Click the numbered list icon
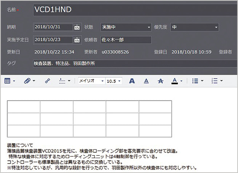This screenshot has height=173, width=238. pyautogui.click(x=215, y=81)
